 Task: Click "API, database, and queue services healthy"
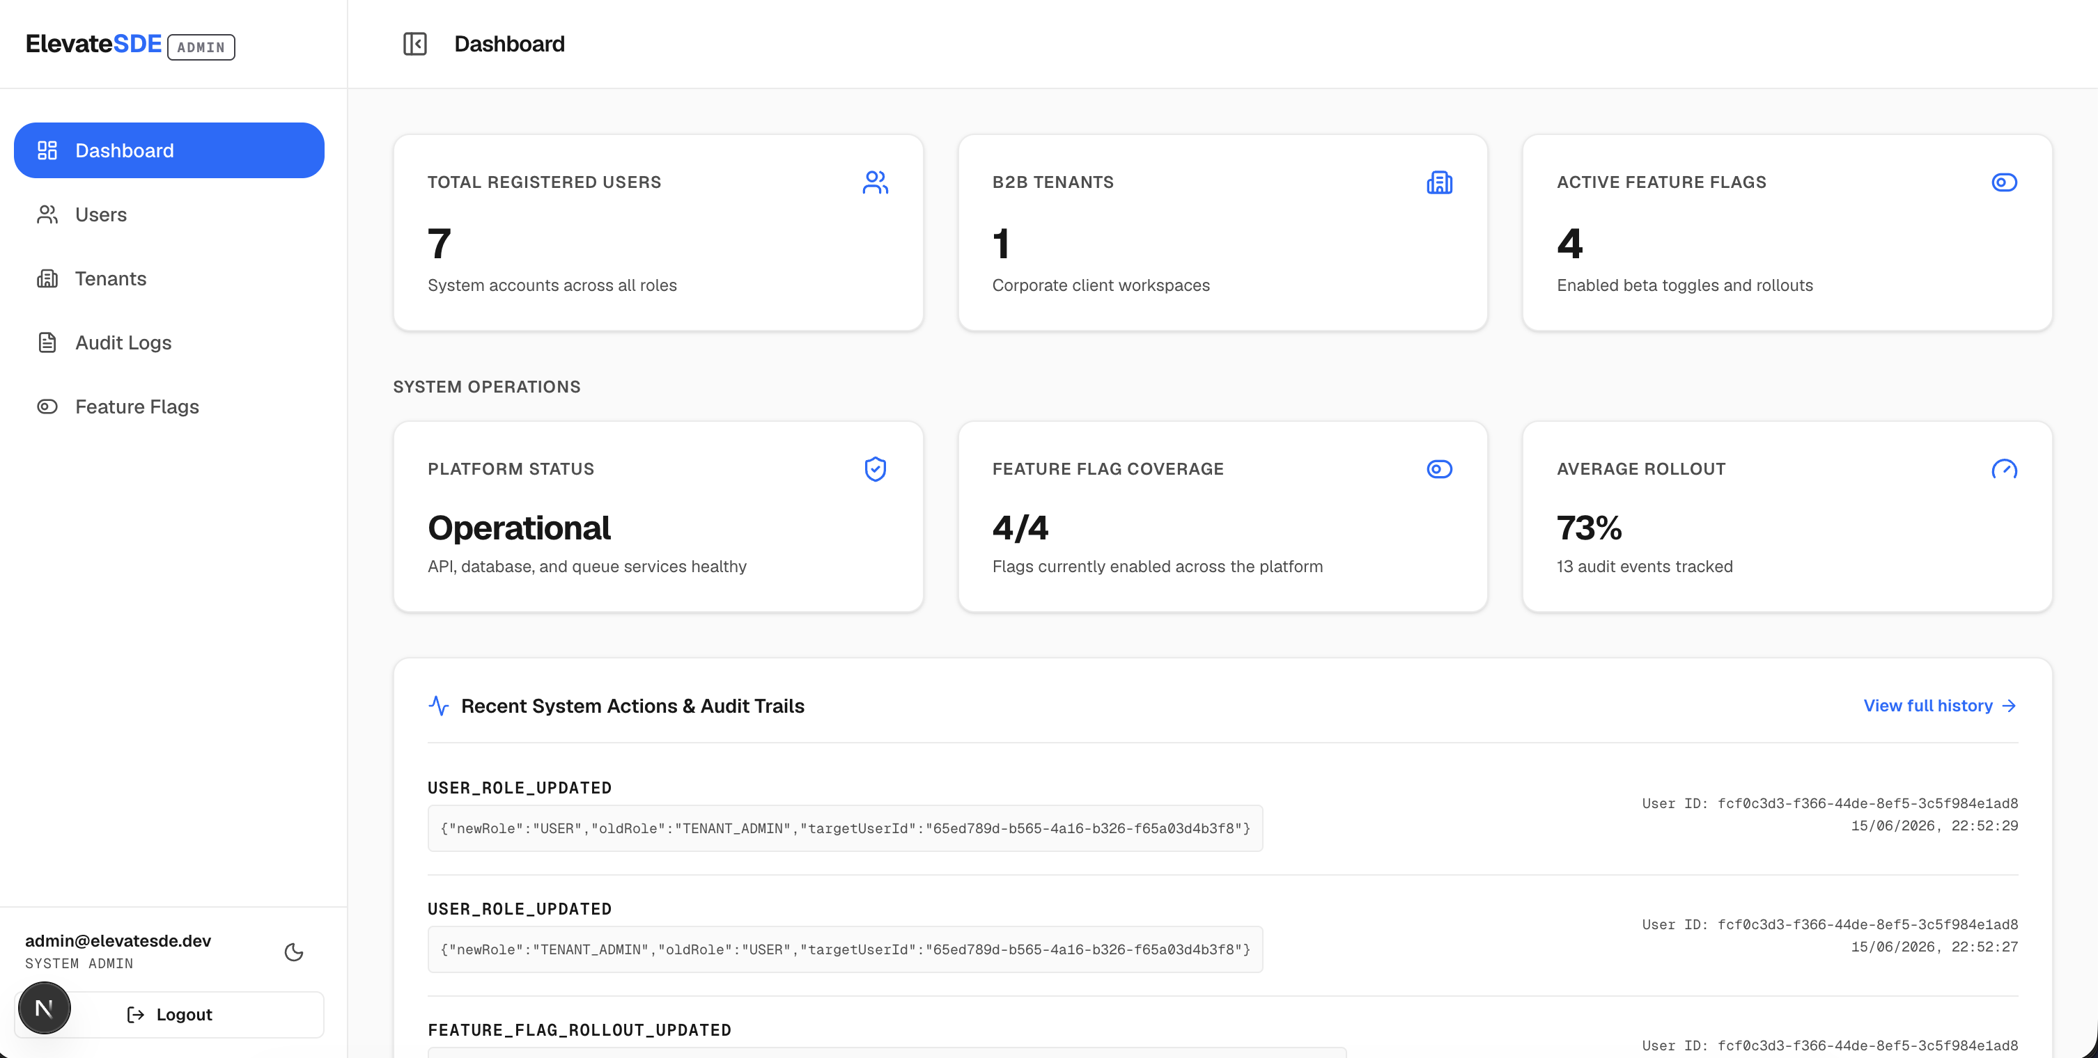(587, 567)
